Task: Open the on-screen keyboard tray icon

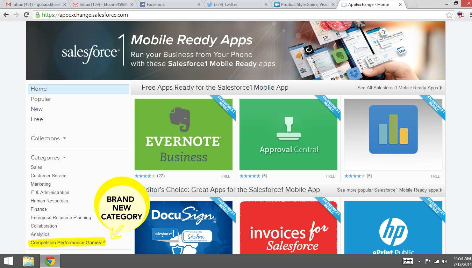Action: (408, 261)
